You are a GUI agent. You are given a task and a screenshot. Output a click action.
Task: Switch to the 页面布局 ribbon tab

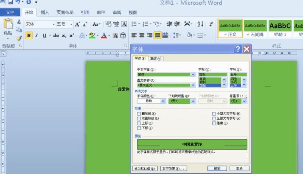click(65, 13)
